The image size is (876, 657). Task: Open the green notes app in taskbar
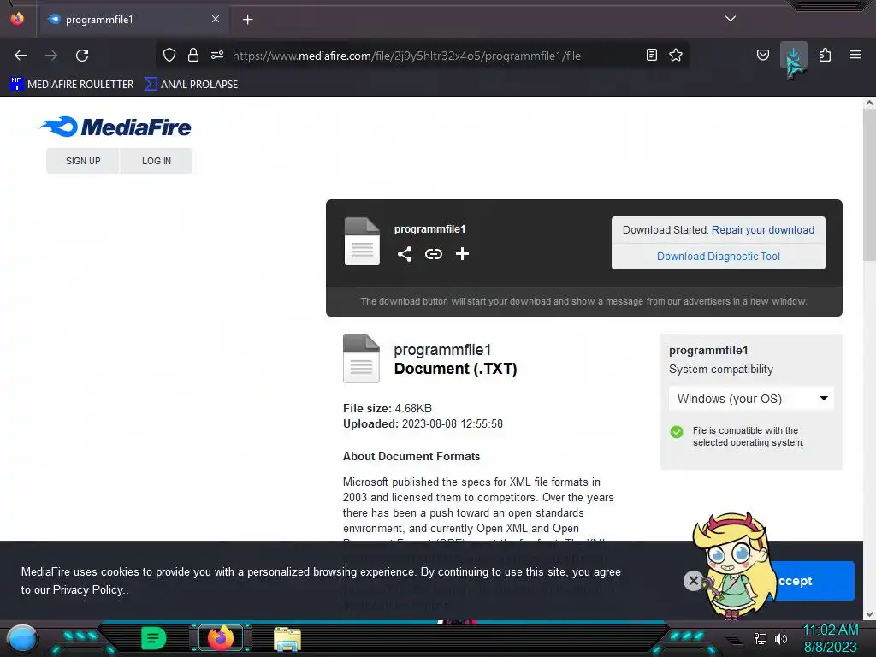(153, 638)
